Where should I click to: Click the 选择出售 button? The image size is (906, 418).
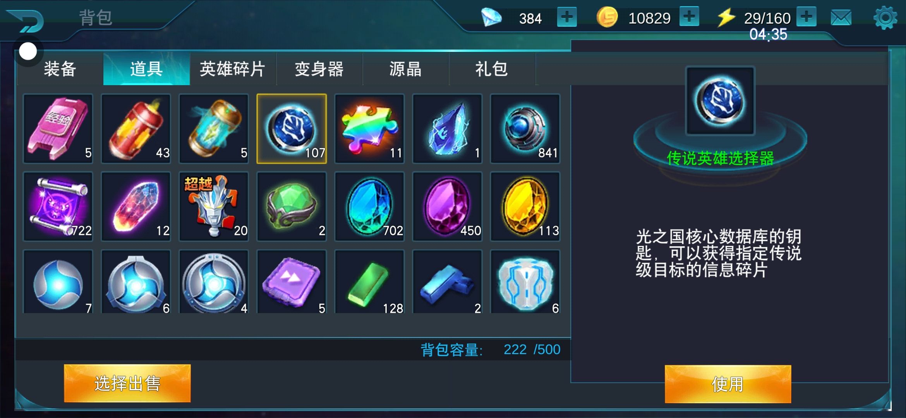127,383
